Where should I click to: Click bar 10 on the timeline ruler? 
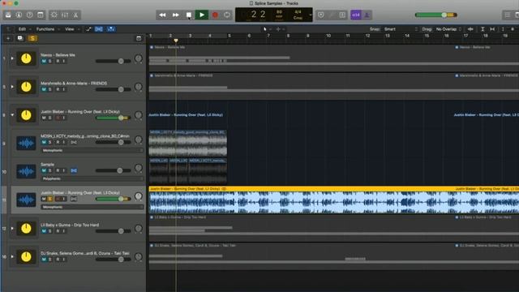pyautogui.click(x=328, y=36)
